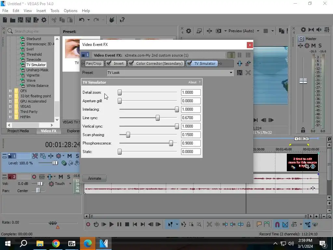The image size is (333, 250).
Task: Arm audio track 2 for record
Action: [x=34, y=177]
